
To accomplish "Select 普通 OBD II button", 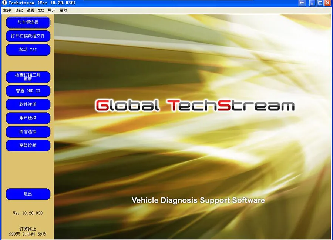I will coord(28,91).
